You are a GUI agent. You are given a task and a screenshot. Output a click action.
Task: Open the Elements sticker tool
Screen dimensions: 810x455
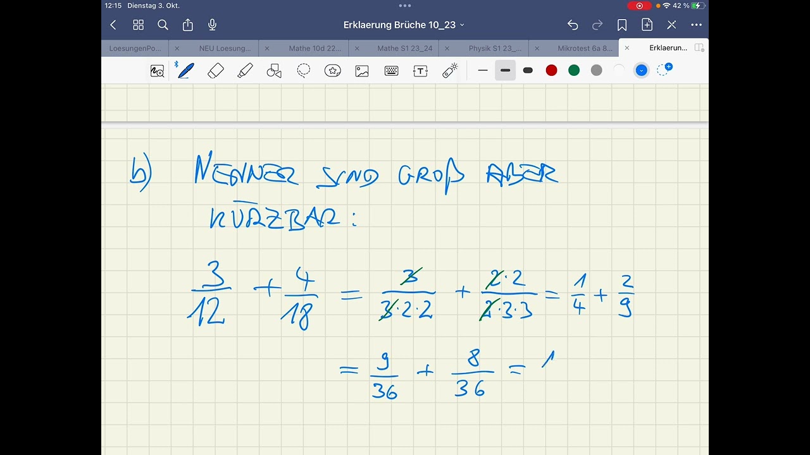pyautogui.click(x=333, y=71)
